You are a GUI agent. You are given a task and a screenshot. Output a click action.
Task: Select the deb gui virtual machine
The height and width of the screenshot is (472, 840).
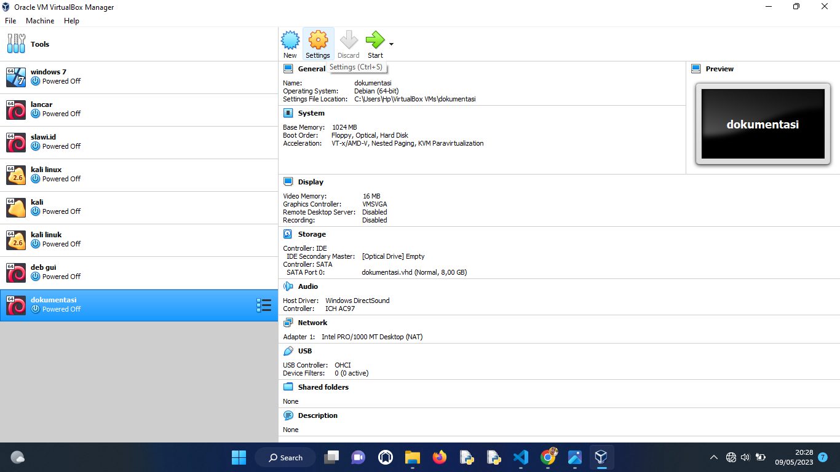(x=139, y=273)
